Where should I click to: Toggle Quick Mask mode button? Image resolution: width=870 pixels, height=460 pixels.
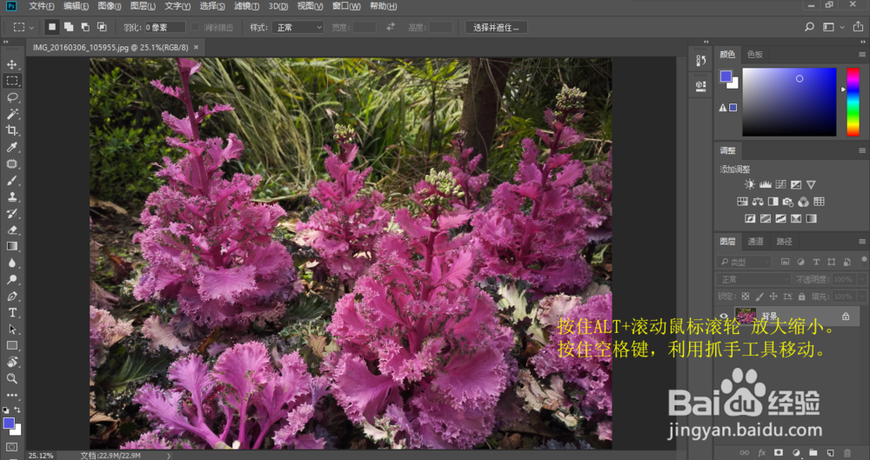[11, 447]
